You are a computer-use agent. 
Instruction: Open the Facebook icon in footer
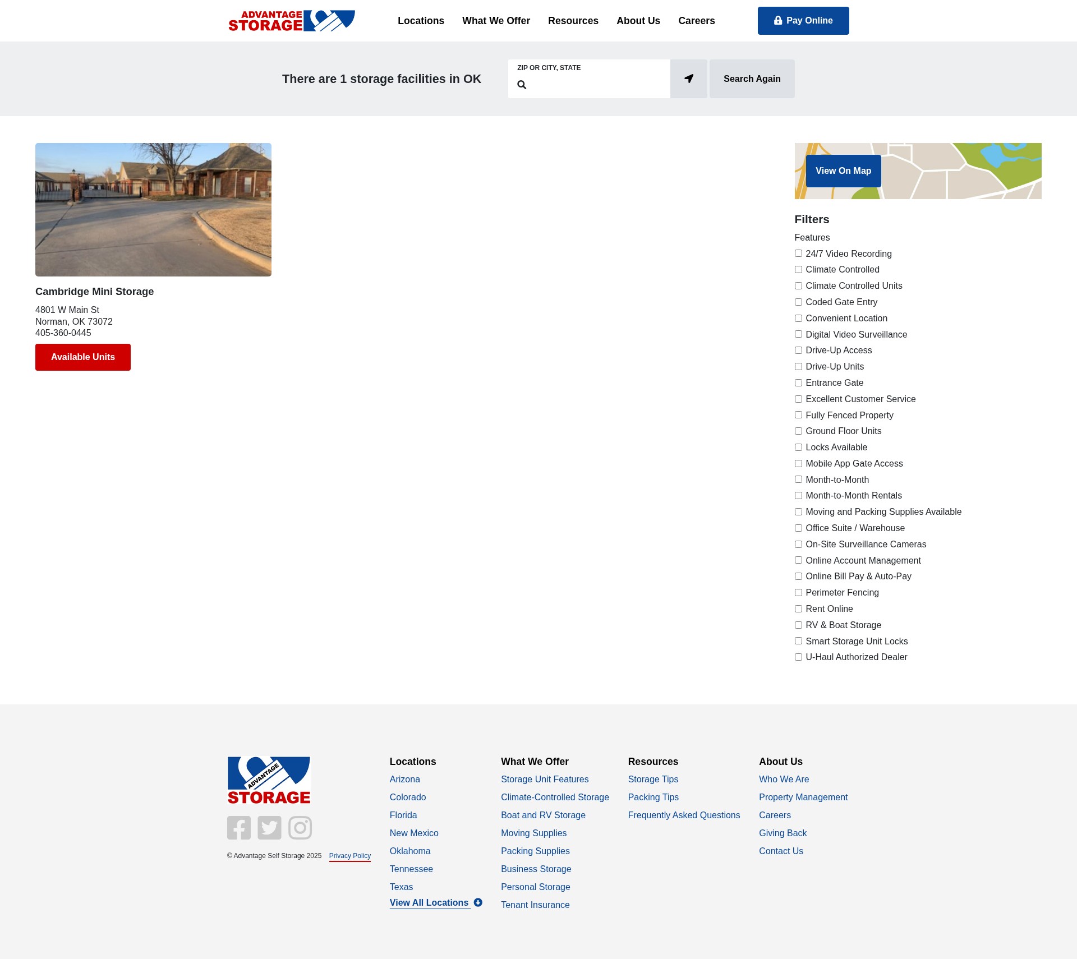[239, 828]
